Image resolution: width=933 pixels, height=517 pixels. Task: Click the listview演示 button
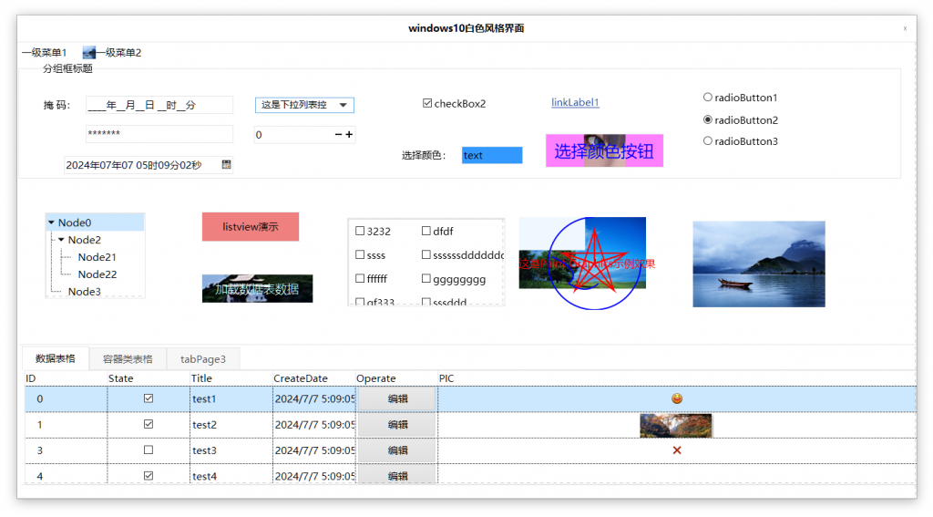pos(251,227)
